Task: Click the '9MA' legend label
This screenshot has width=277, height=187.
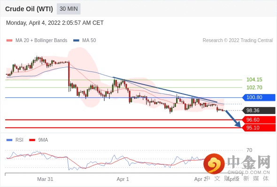Action: click(43, 140)
